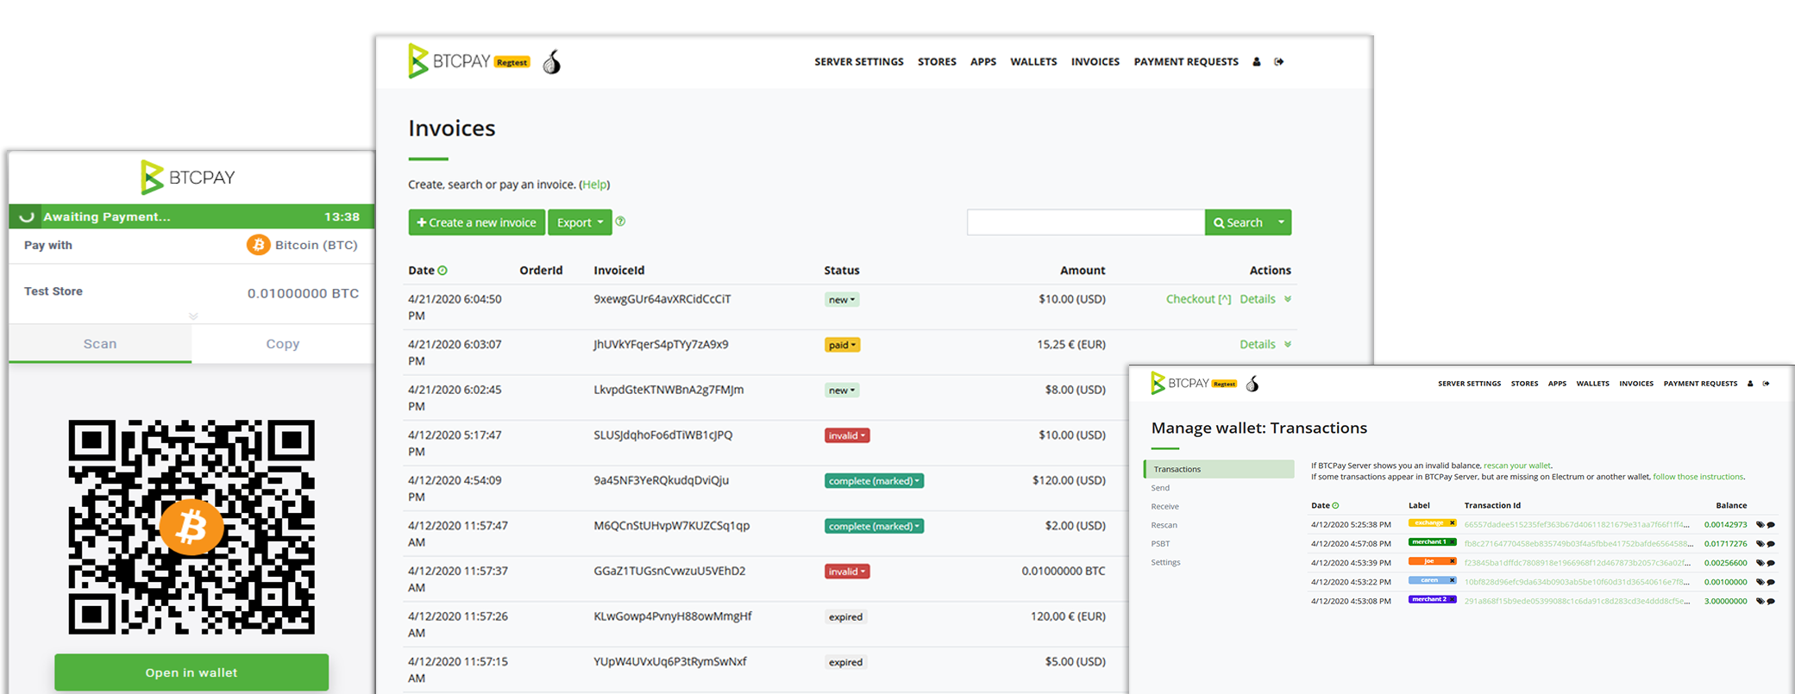
Task: Click the Tor onion icon in wallet window
Action: coord(1252,384)
